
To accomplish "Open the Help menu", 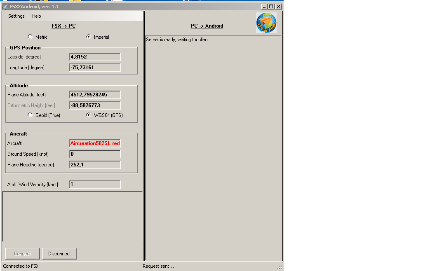I will click(x=37, y=16).
